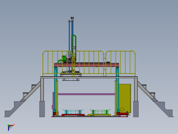Click the round circle on the yellow cabinet
178x134 pixels.
(x=122, y=109)
